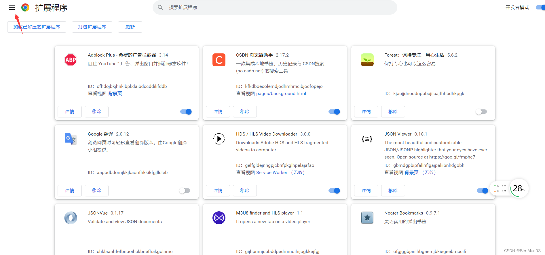
Task: Click the Chrome logo icon
Action: (25, 7)
